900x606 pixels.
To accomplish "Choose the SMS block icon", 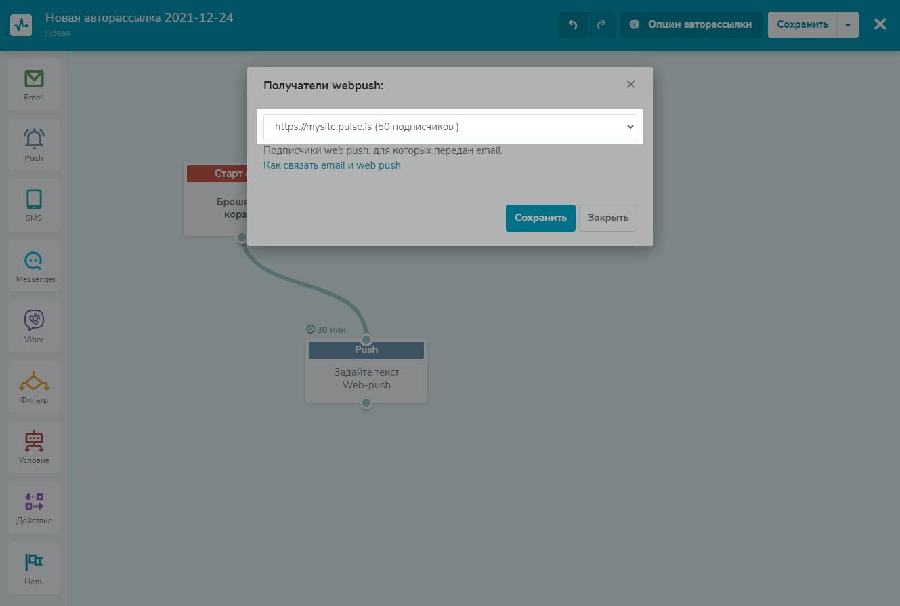I will [34, 205].
